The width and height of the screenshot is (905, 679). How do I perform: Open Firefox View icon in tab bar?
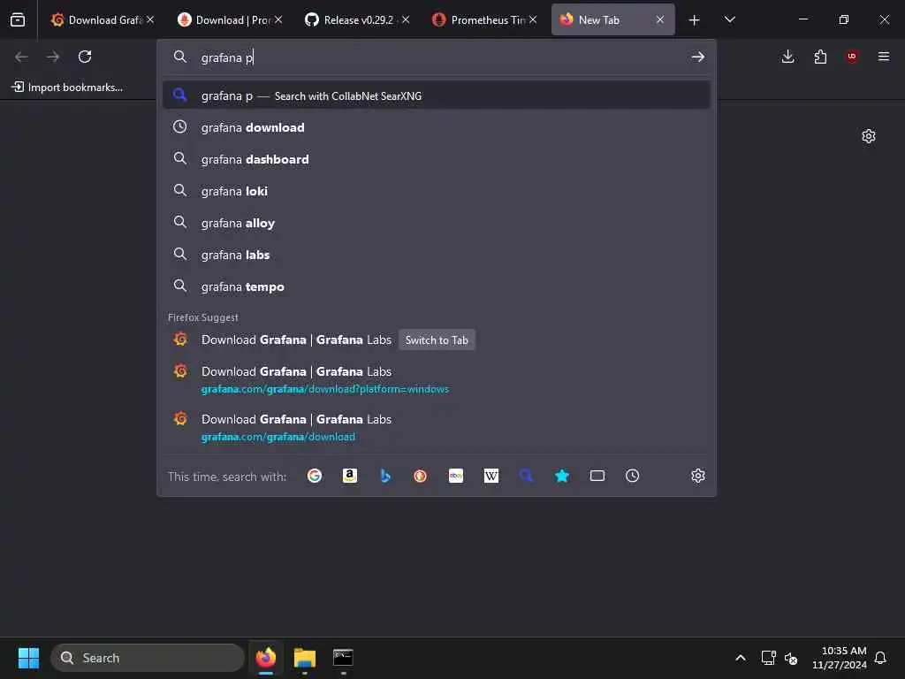pos(18,19)
